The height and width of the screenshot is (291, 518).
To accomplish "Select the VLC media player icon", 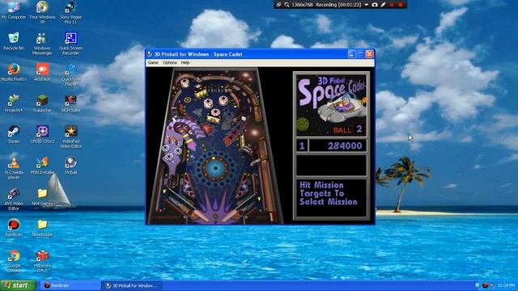I will tap(14, 167).
